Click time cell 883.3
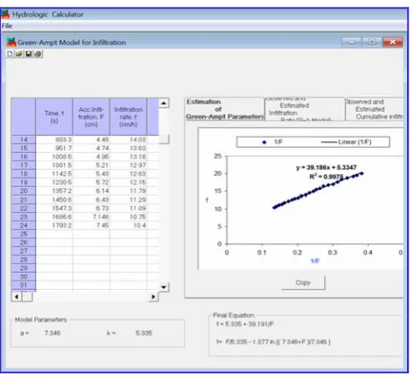Viewport: 412px width, 379px height. [x=54, y=139]
